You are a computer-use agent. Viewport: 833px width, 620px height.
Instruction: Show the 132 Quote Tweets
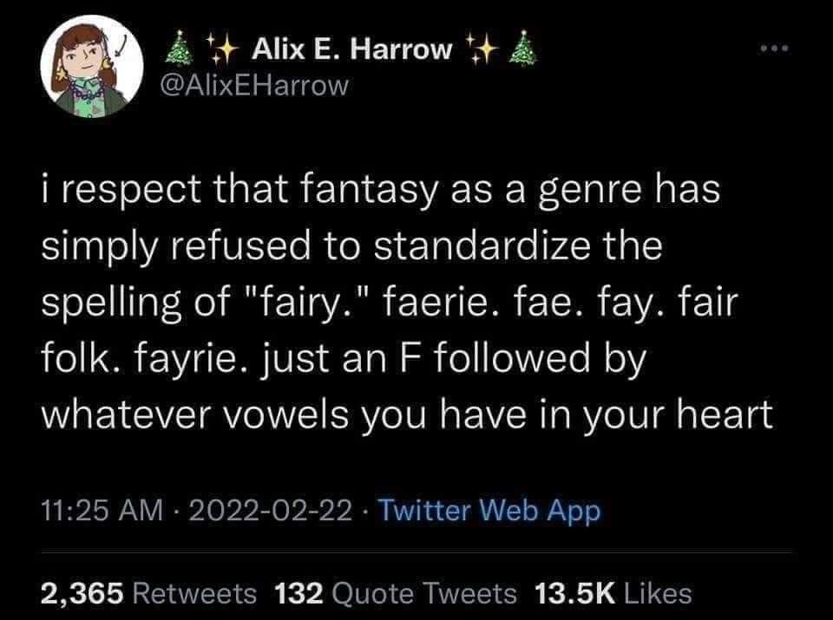pyautogui.click(x=395, y=593)
